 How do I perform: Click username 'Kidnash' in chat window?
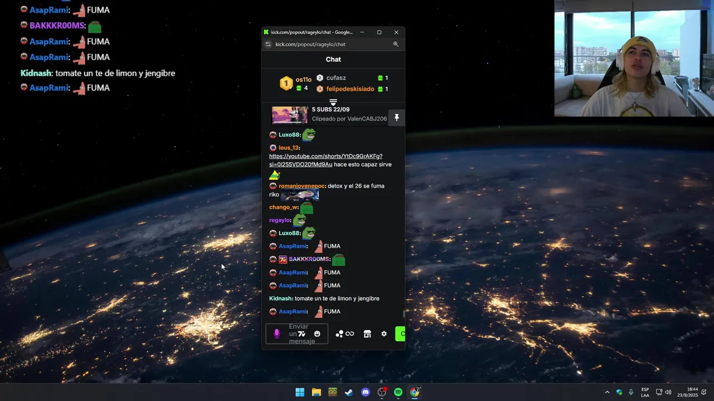click(281, 299)
